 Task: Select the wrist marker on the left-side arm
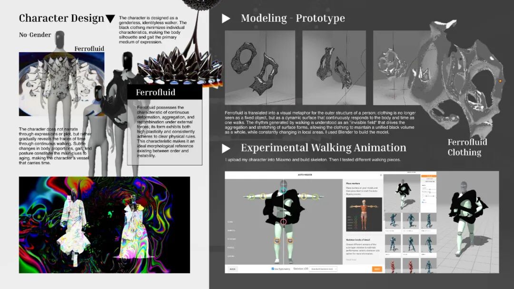252,197
